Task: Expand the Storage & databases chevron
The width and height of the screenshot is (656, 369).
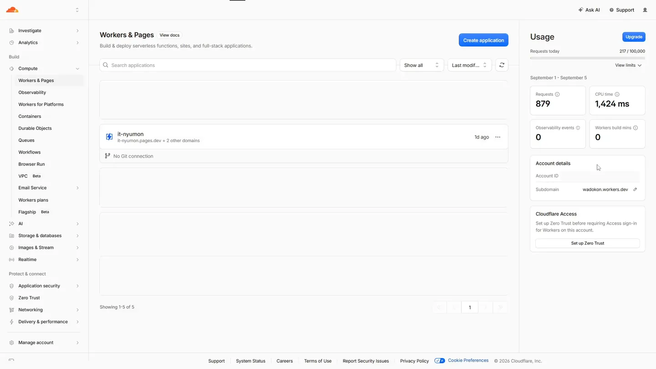Action: tap(77, 236)
